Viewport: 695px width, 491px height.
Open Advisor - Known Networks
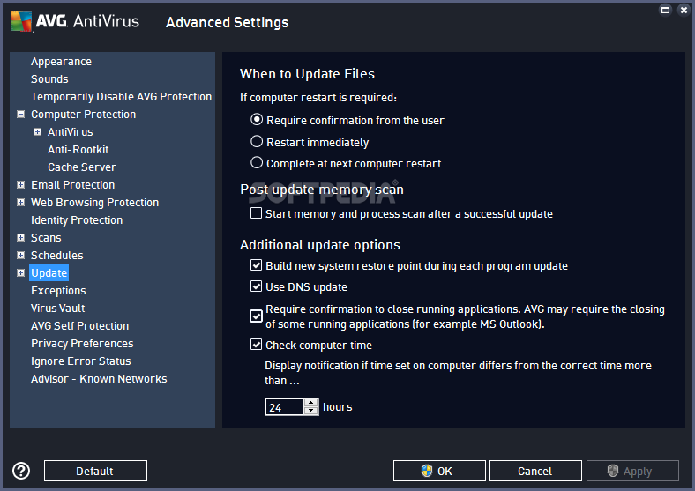coord(99,379)
